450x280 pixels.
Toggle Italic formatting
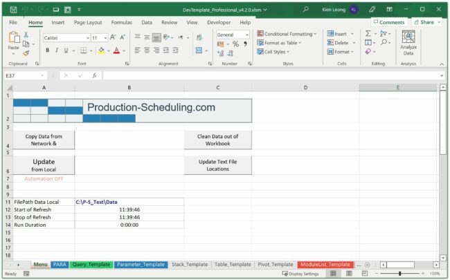point(57,50)
